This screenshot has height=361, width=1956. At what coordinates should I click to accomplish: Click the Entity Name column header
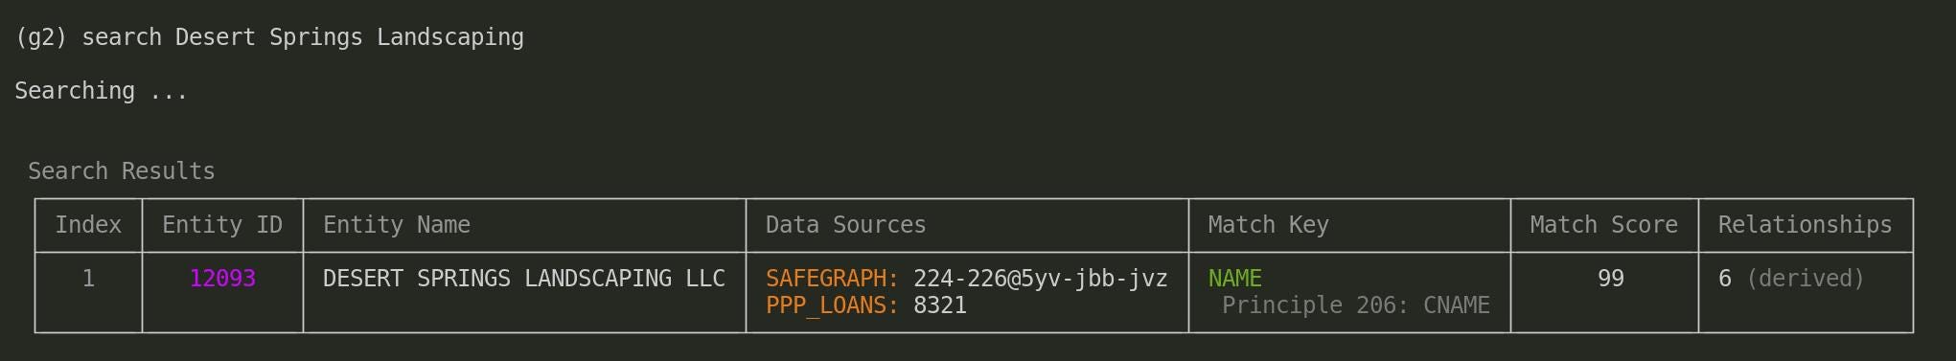[x=397, y=225]
